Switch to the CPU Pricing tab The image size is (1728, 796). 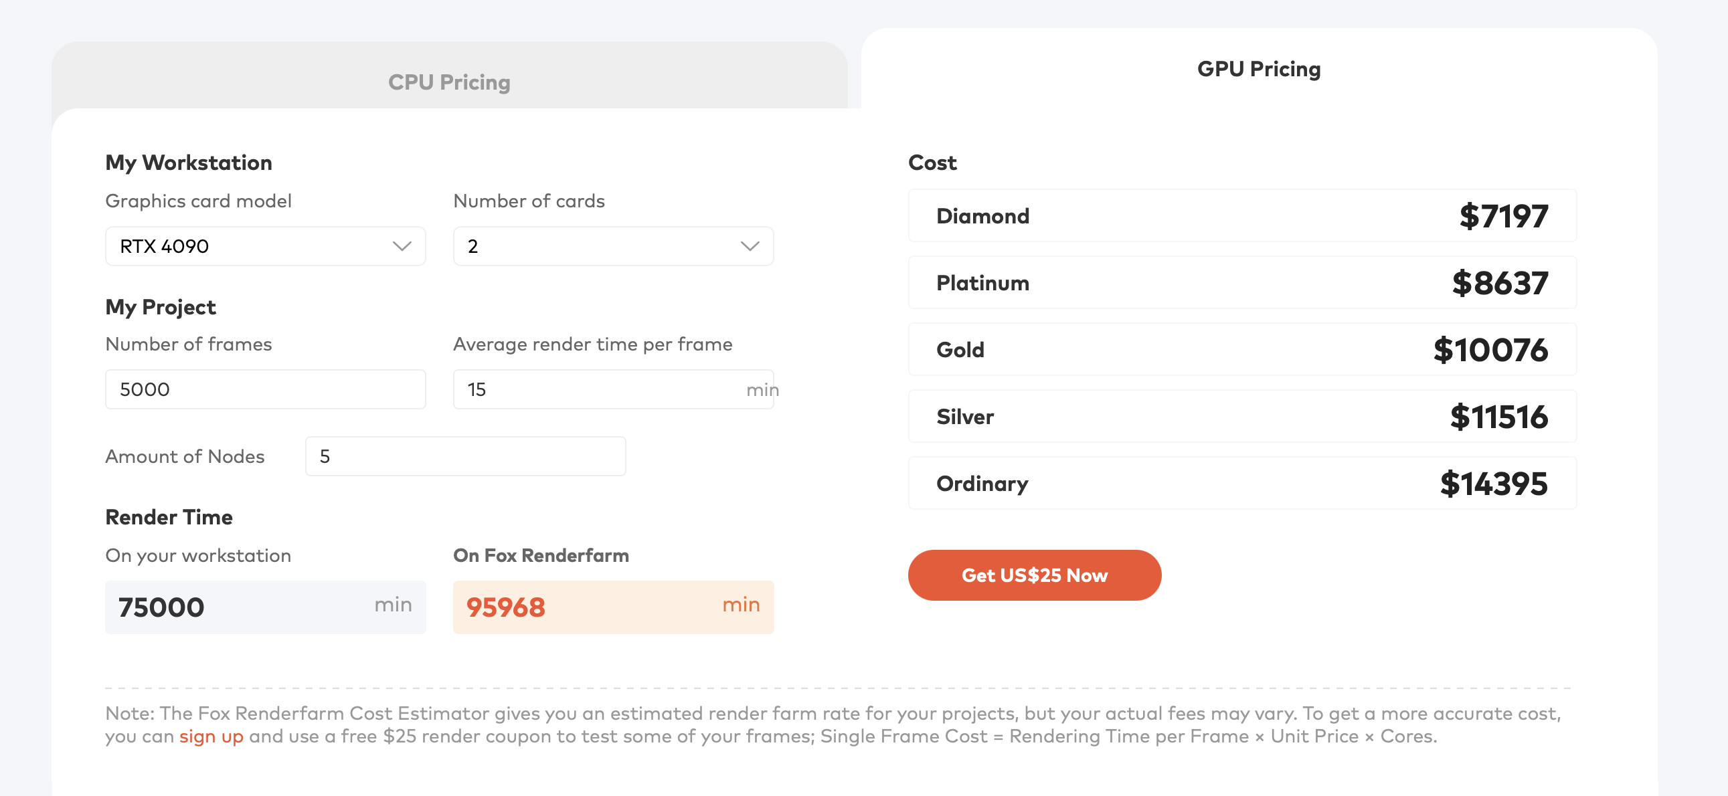coord(449,82)
